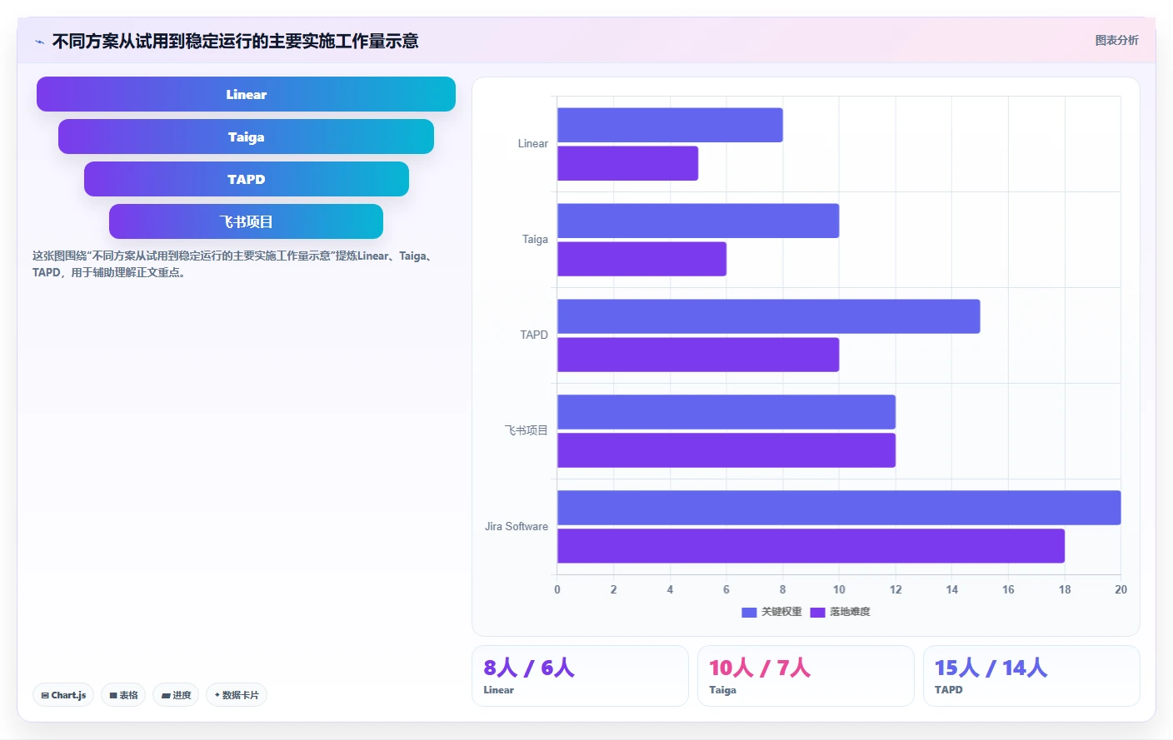Click the 数据卡片 tag
Screen dimensions: 1173x740
[237, 695]
